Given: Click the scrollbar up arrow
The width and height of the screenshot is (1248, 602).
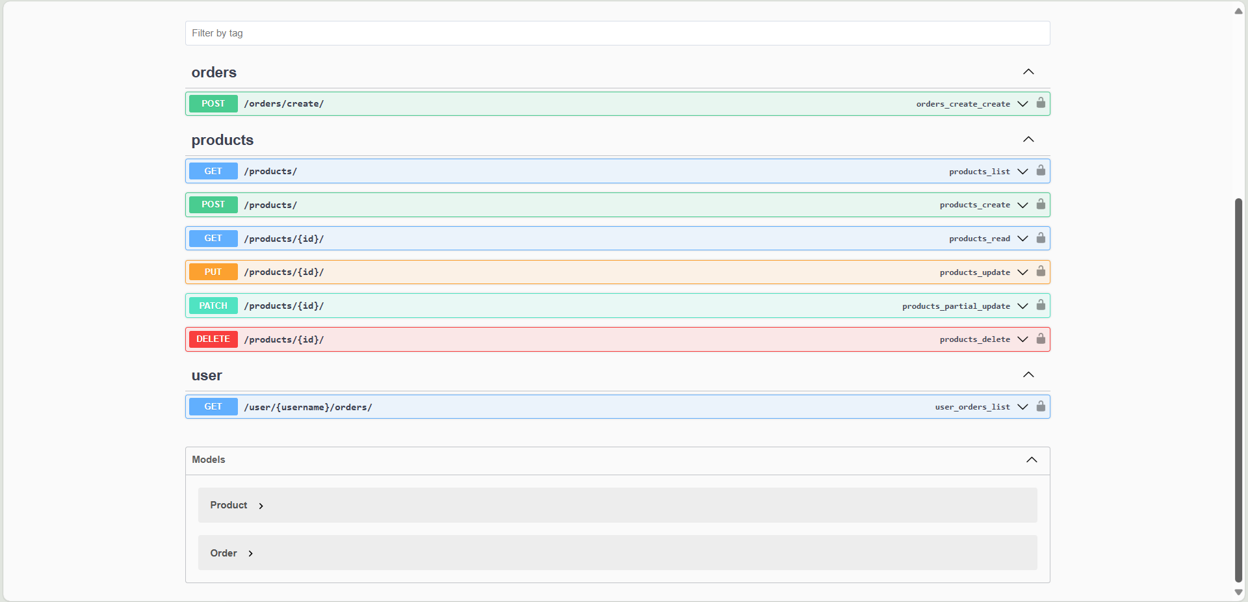Looking at the screenshot, I should (1238, 11).
